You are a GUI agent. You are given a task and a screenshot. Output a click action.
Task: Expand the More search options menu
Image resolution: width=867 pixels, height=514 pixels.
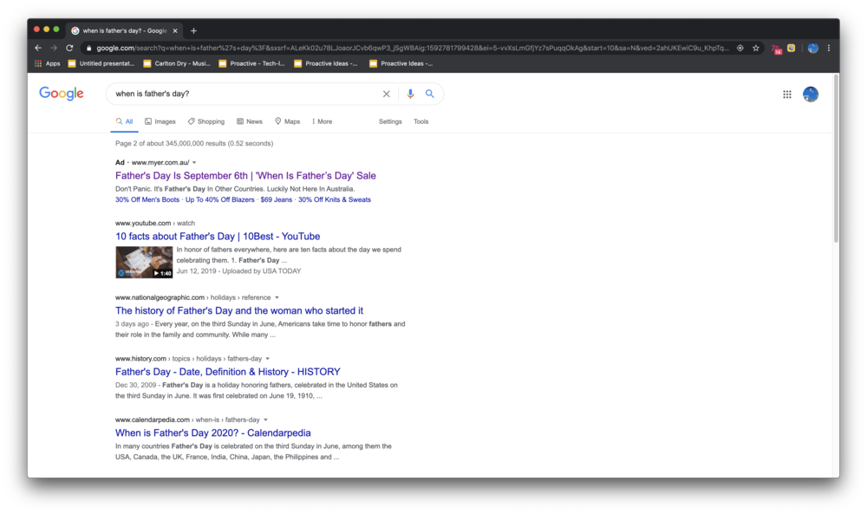pyautogui.click(x=323, y=121)
